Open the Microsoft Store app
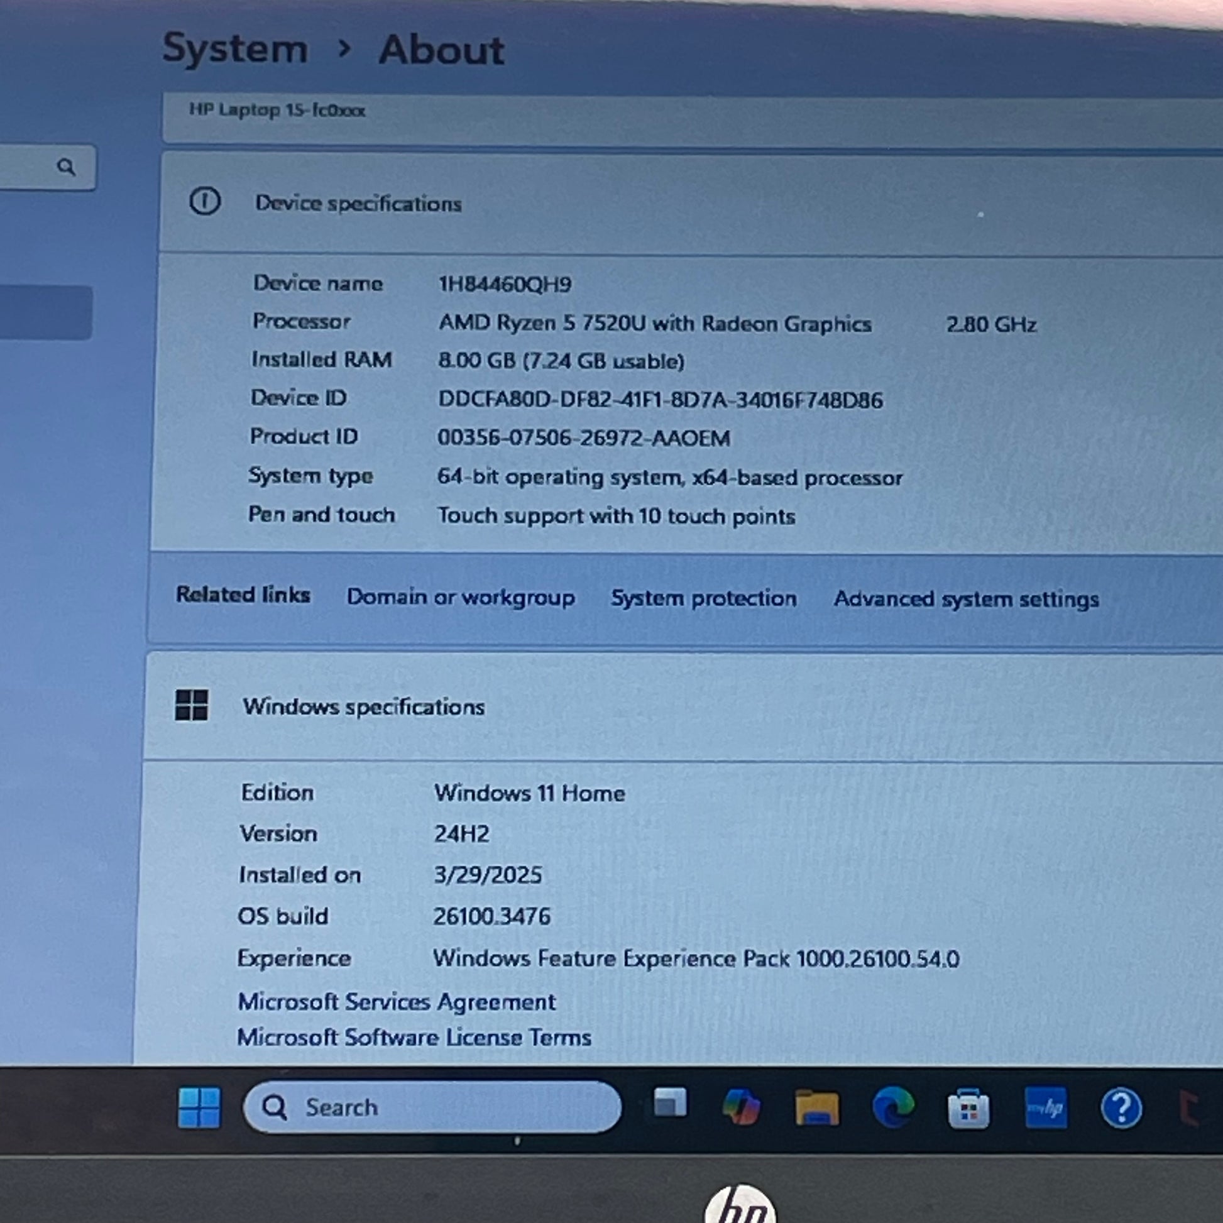The height and width of the screenshot is (1223, 1223). pos(968,1109)
